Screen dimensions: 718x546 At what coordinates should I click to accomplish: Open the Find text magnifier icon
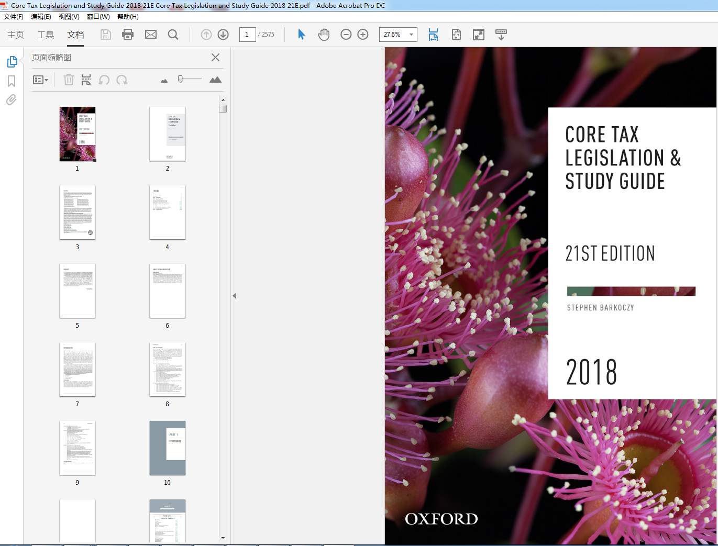[x=173, y=35]
